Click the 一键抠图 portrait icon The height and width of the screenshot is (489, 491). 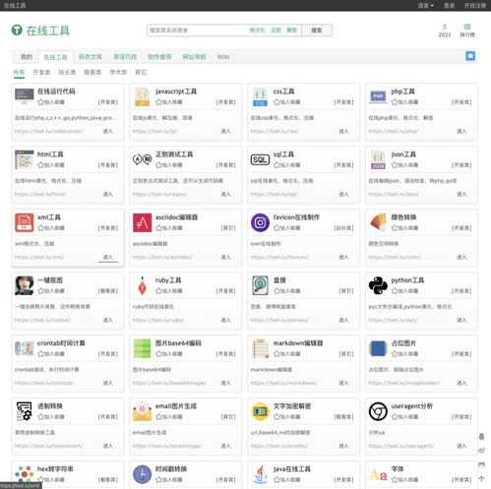pyautogui.click(x=25, y=285)
